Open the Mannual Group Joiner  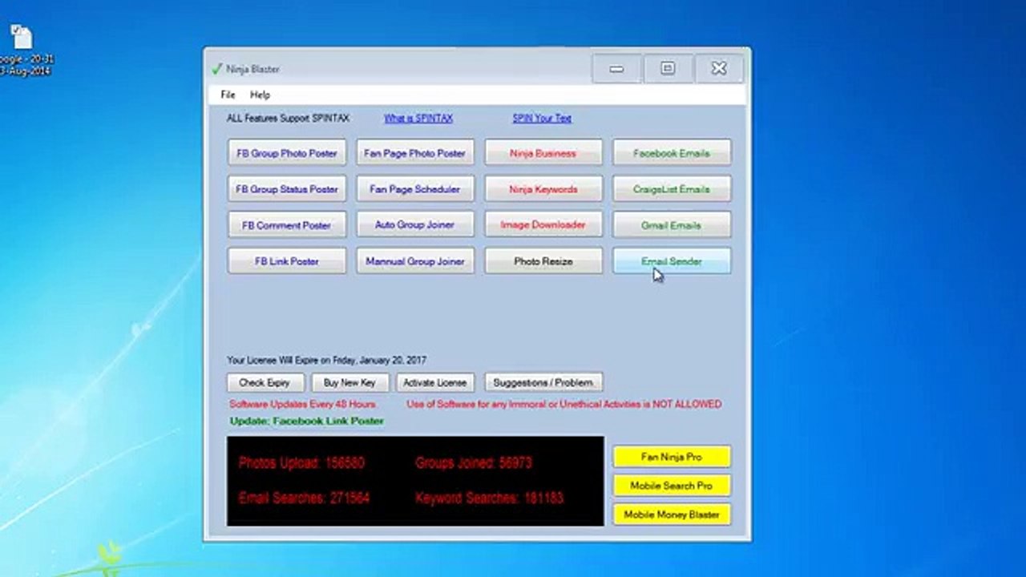click(x=415, y=261)
